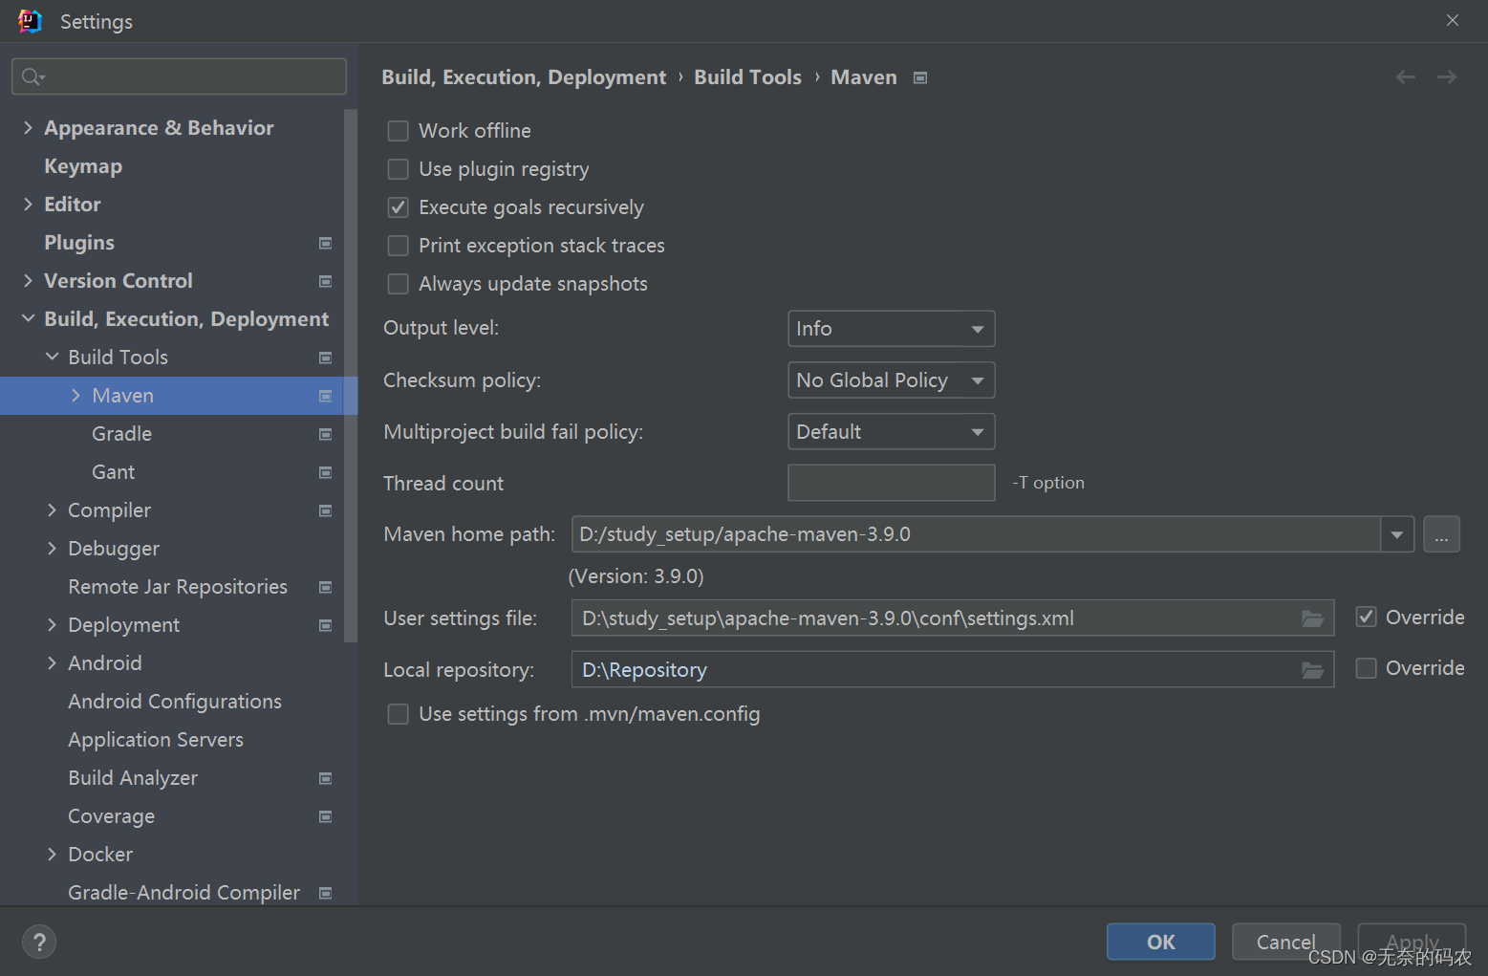Viewport: 1488px width, 976px height.
Task: Click the project-level icon beside Maven breadcrumb
Action: tap(920, 78)
